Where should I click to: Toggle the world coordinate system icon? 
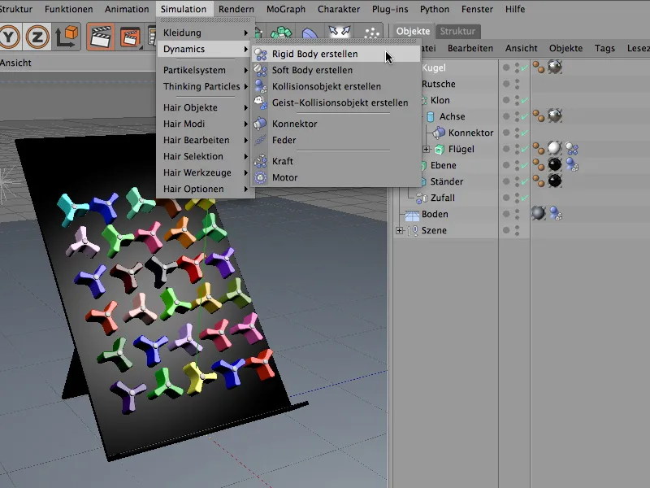pyautogui.click(x=67, y=37)
